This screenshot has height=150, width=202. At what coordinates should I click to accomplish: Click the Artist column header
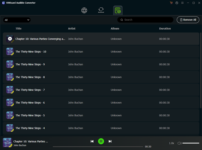[x=72, y=28]
